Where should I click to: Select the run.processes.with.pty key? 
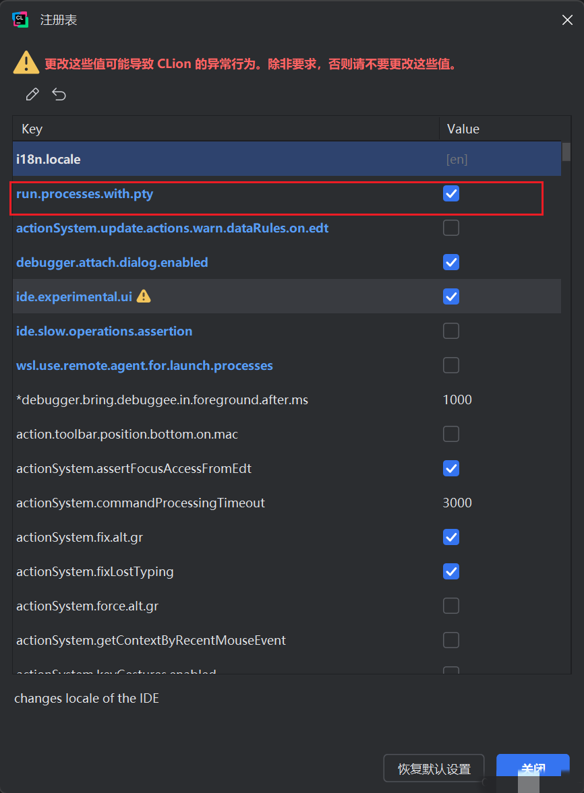(84, 194)
